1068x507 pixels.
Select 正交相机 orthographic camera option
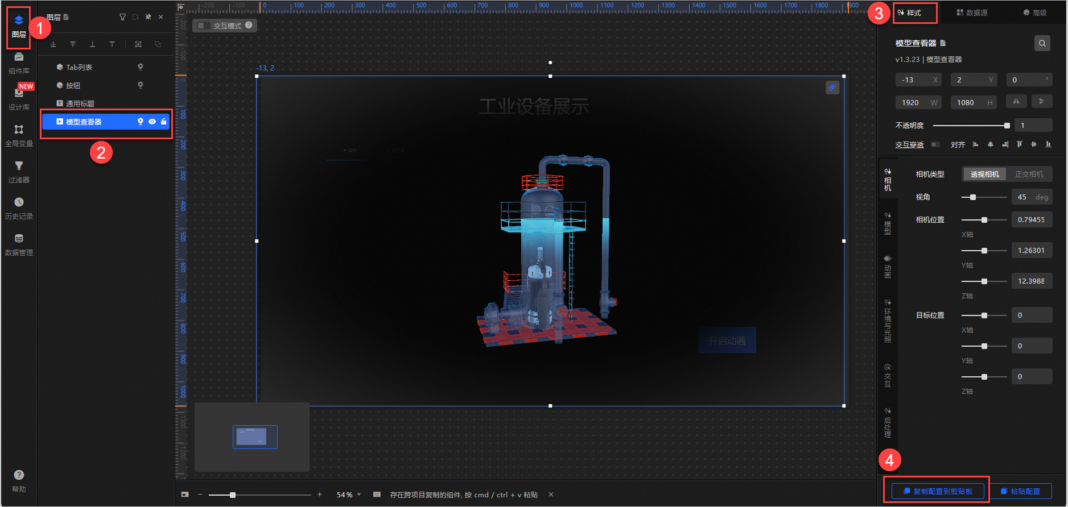point(1029,174)
